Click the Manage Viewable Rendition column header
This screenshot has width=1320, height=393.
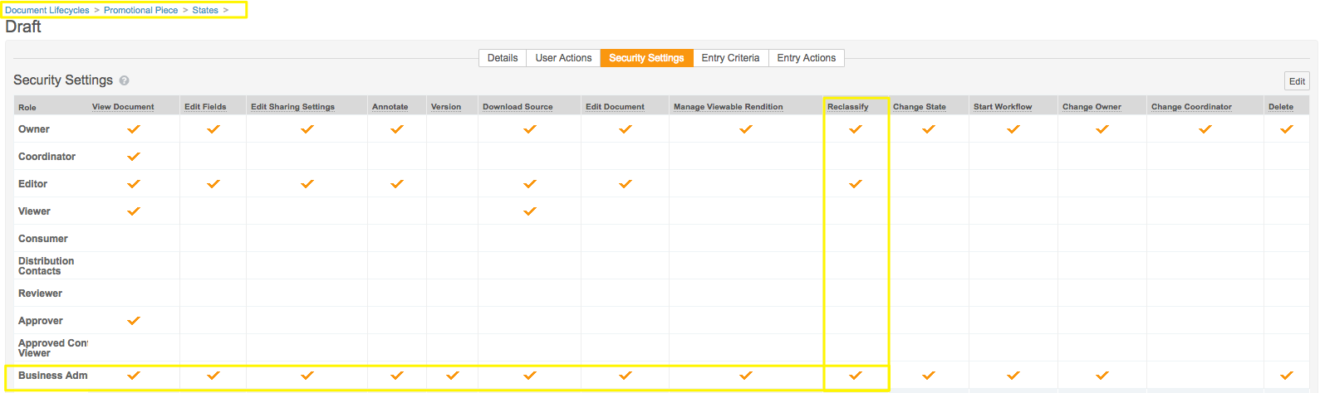click(728, 107)
